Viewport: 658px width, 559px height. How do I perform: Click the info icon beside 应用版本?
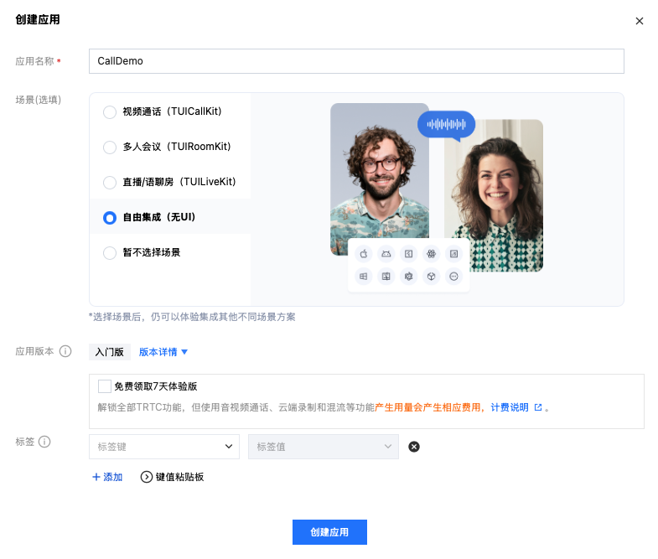[65, 352]
